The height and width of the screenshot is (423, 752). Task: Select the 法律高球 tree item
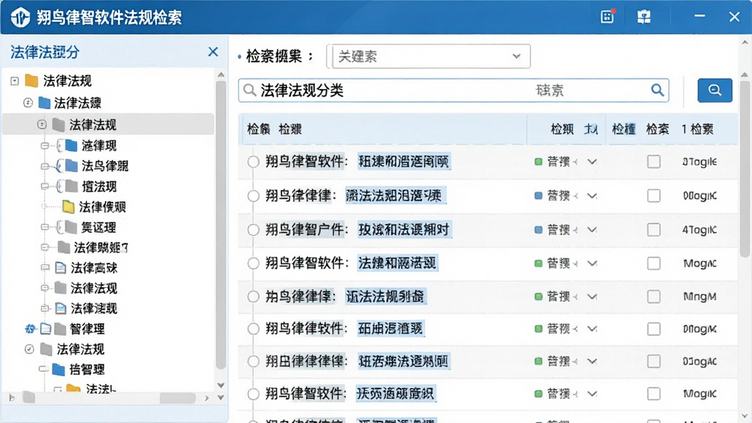click(x=94, y=267)
